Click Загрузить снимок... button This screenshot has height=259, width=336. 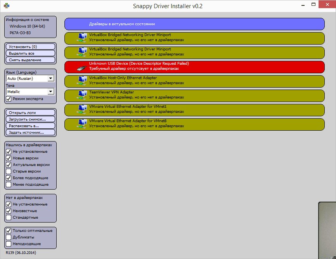pos(30,119)
